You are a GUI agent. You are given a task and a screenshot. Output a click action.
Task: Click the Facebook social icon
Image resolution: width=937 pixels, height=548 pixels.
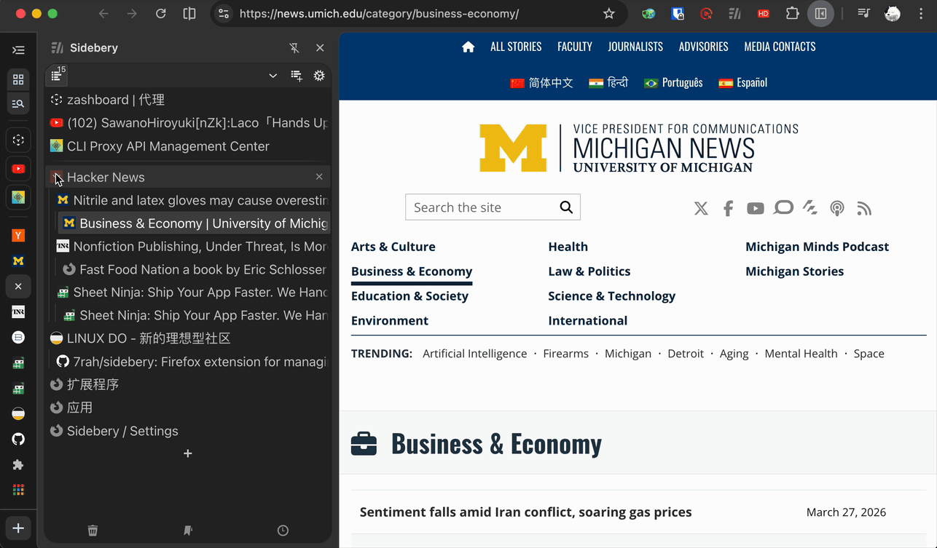point(728,209)
